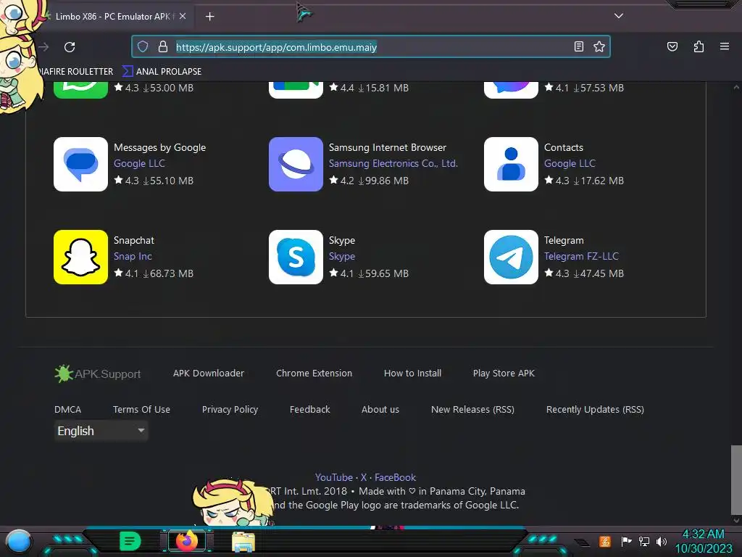Open the Play Store APK link

coord(504,374)
